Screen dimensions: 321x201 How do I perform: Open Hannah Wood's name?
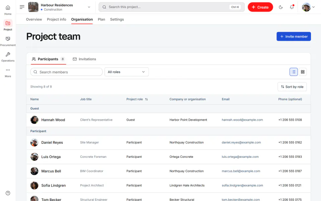(x=53, y=120)
